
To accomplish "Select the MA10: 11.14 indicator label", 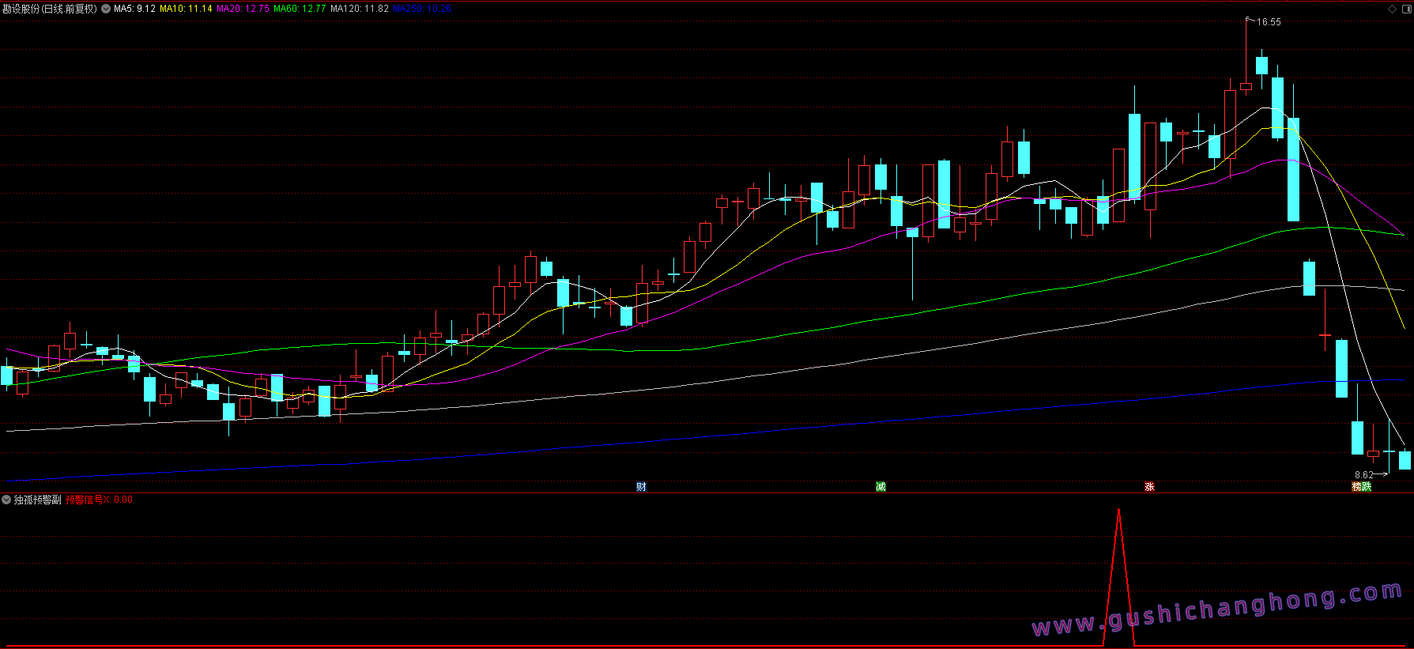I will (x=186, y=9).
